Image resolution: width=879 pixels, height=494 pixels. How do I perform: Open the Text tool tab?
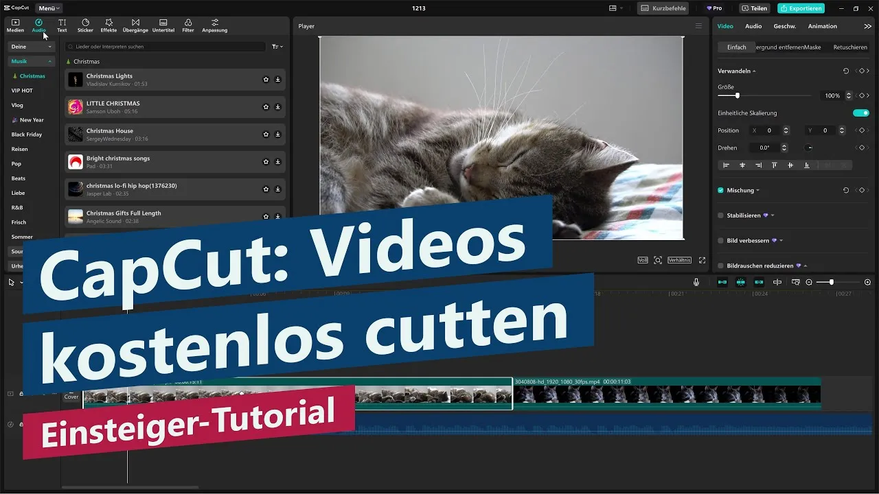click(62, 26)
